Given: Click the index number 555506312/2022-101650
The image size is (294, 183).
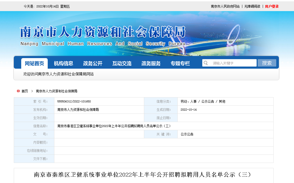Looking at the screenshot, I should (x=74, y=101).
